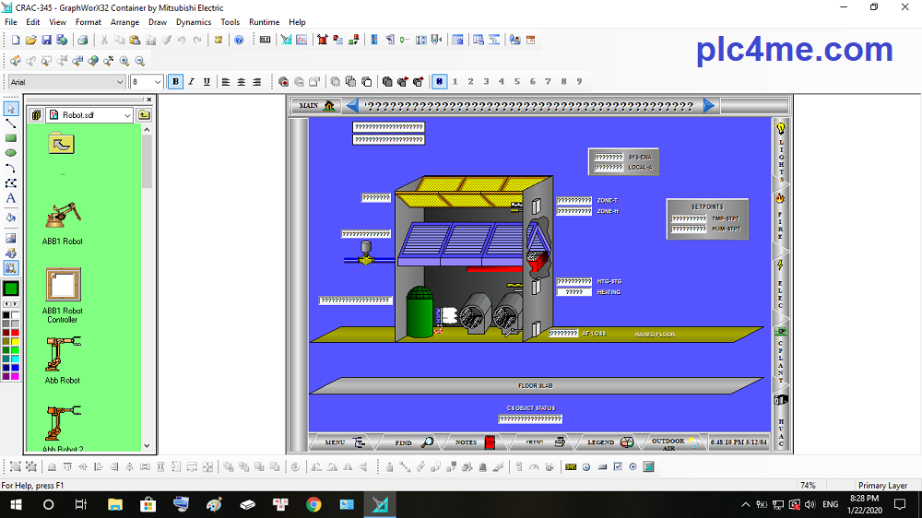
Task: Toggle Bold text formatting
Action: coord(175,82)
